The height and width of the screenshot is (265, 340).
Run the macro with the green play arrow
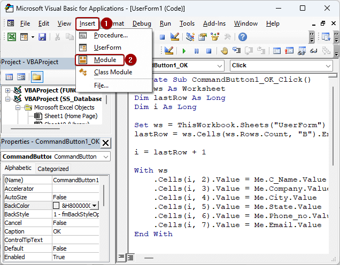[184, 51]
